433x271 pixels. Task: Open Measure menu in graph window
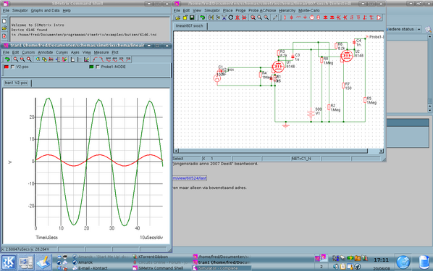pos(101,52)
